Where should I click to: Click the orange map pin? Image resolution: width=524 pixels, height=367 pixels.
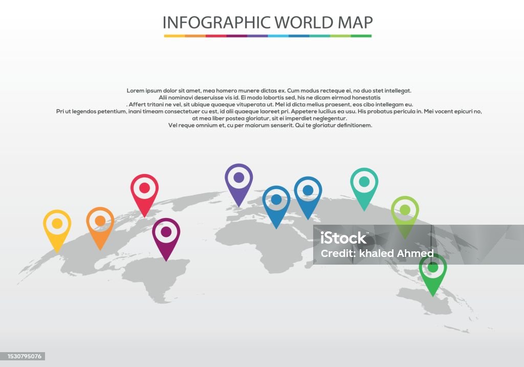point(100,228)
